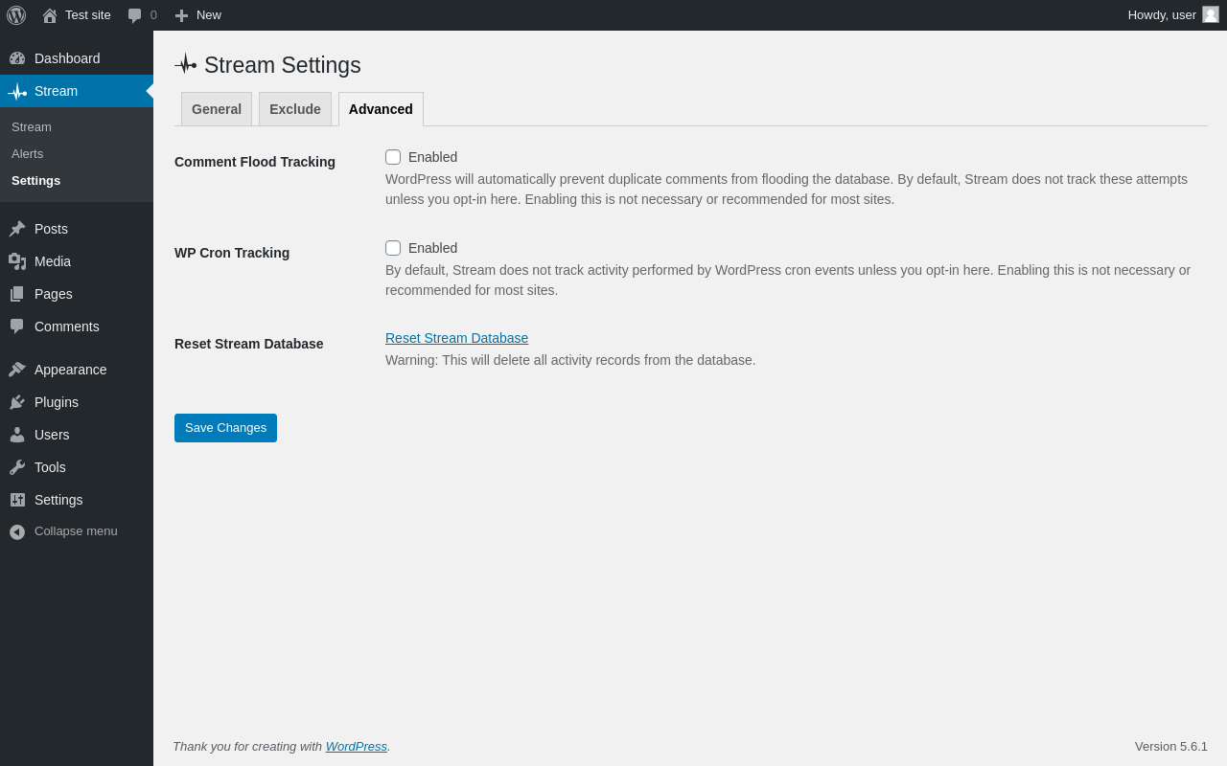Click the Enabled label for WP Cron Tracking

[432, 248]
